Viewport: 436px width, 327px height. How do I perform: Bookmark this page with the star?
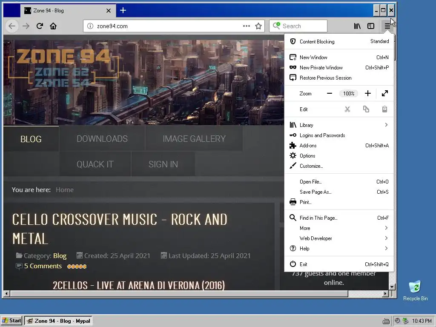(x=258, y=26)
